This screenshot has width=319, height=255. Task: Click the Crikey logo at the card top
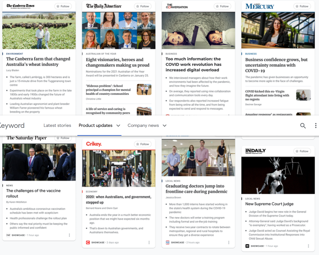pos(94,144)
